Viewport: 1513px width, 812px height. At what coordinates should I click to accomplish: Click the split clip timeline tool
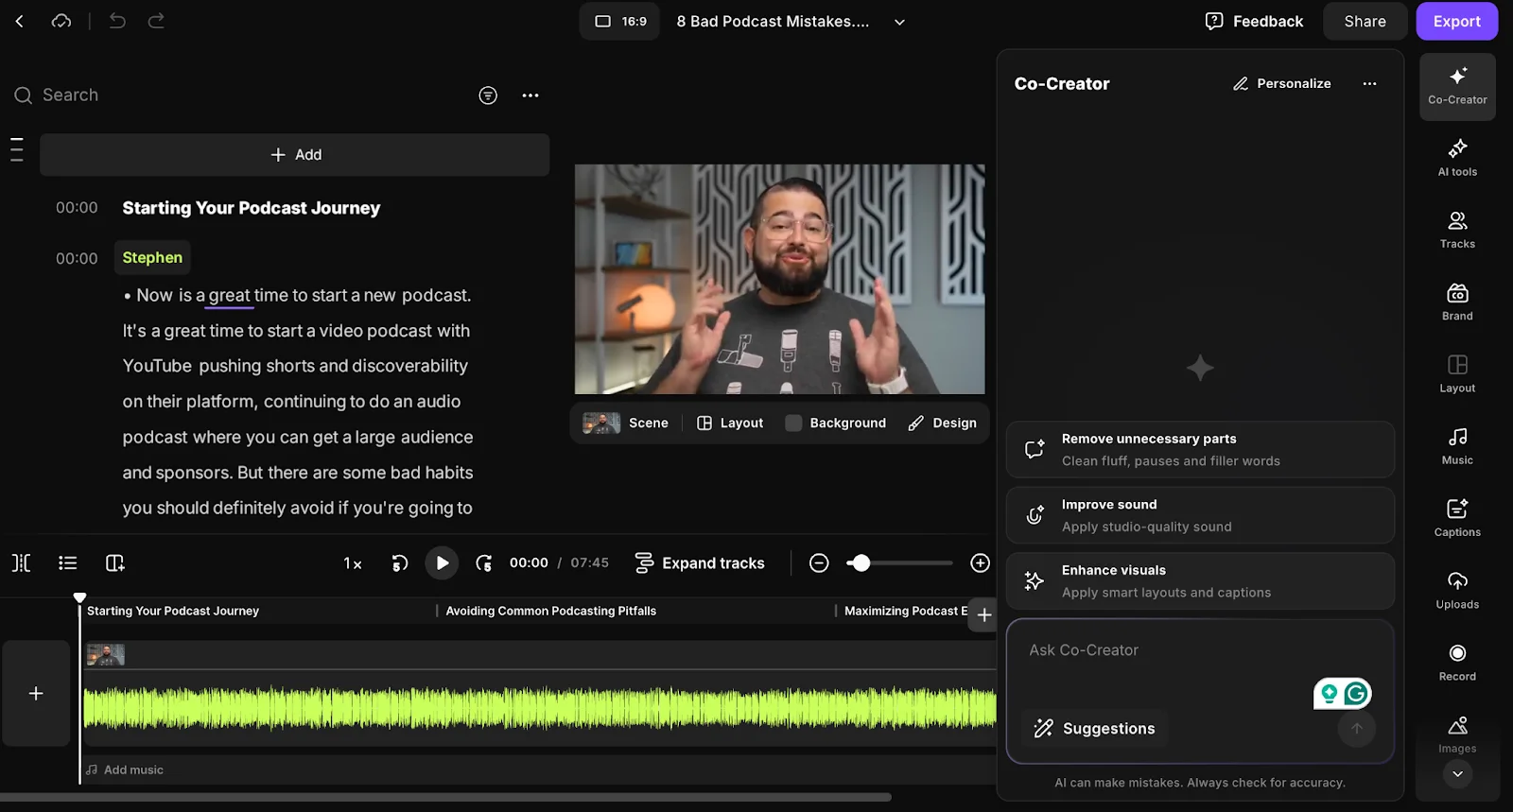click(x=22, y=562)
